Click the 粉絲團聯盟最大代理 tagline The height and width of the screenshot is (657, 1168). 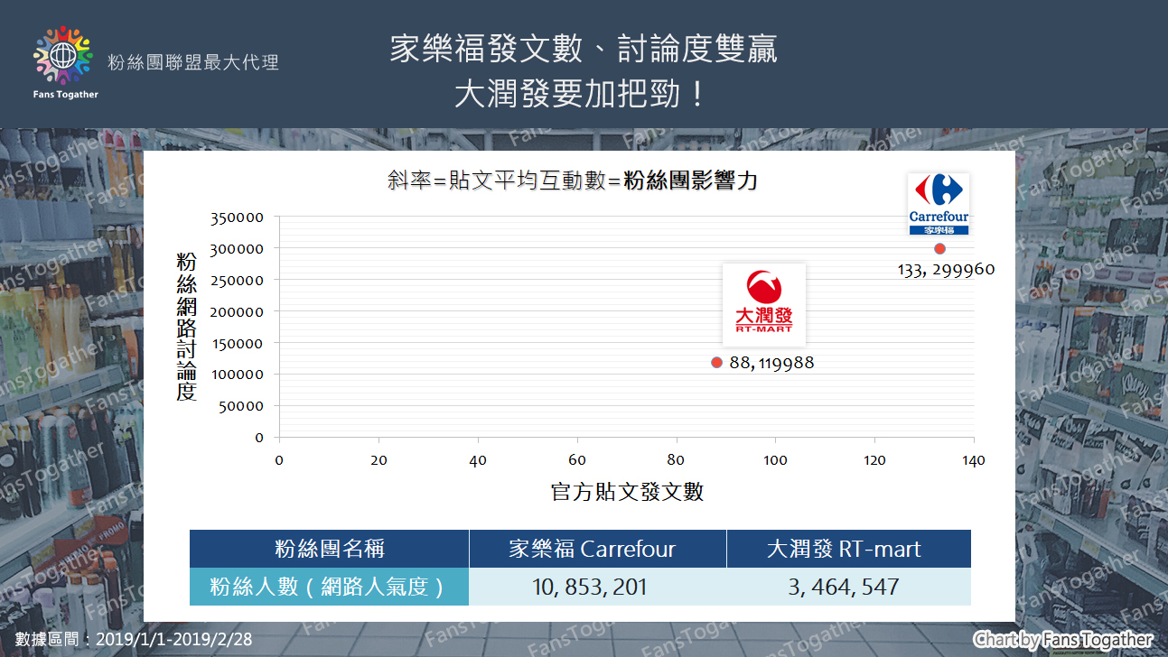[193, 62]
